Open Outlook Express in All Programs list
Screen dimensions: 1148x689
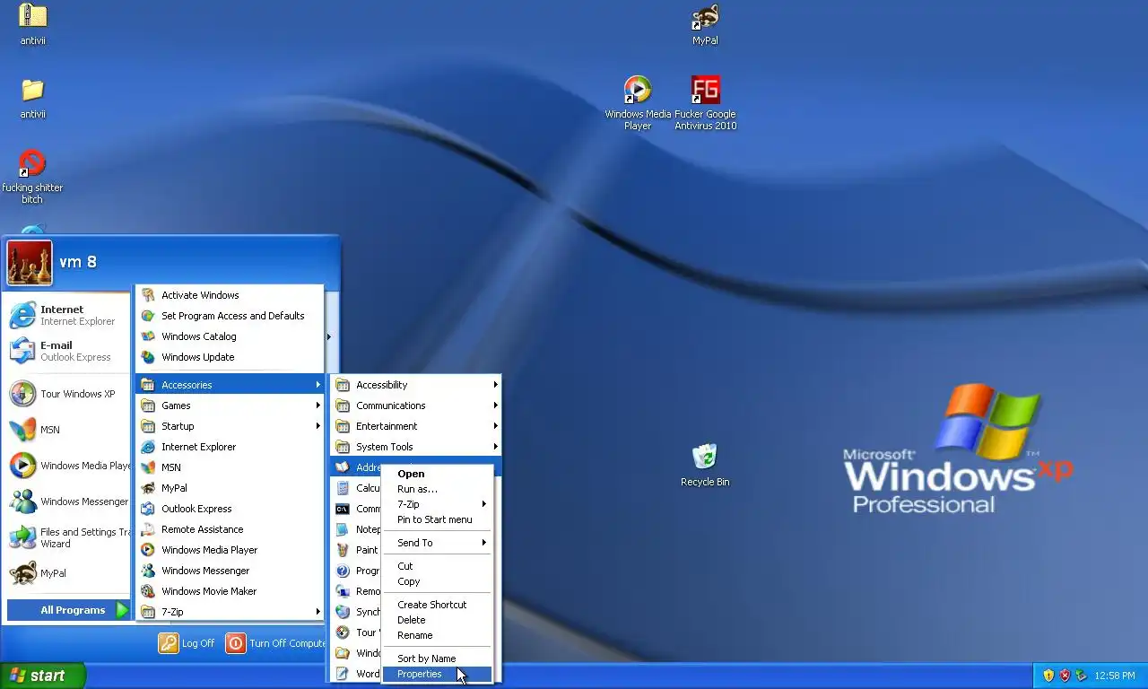pyautogui.click(x=230, y=509)
